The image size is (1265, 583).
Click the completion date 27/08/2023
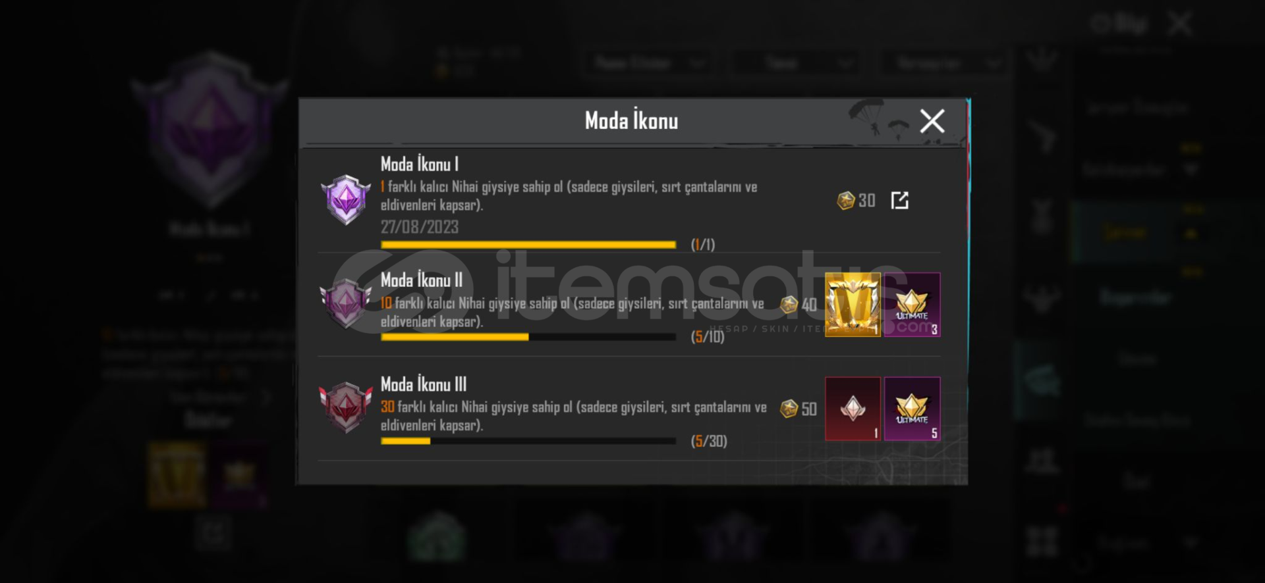click(420, 227)
